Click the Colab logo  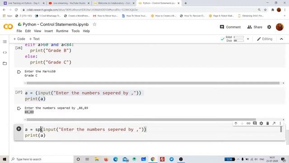[x=8, y=27]
